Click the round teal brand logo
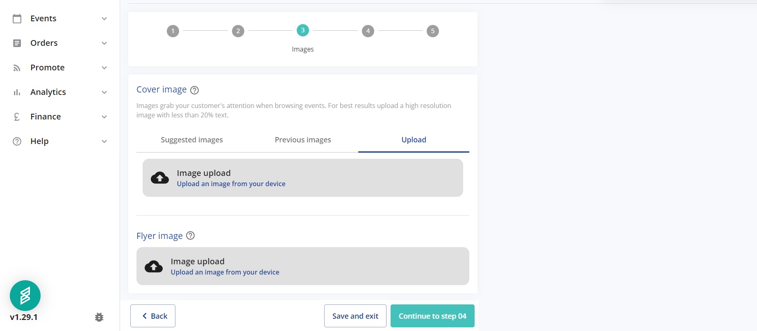Image resolution: width=757 pixels, height=331 pixels. 25,295
